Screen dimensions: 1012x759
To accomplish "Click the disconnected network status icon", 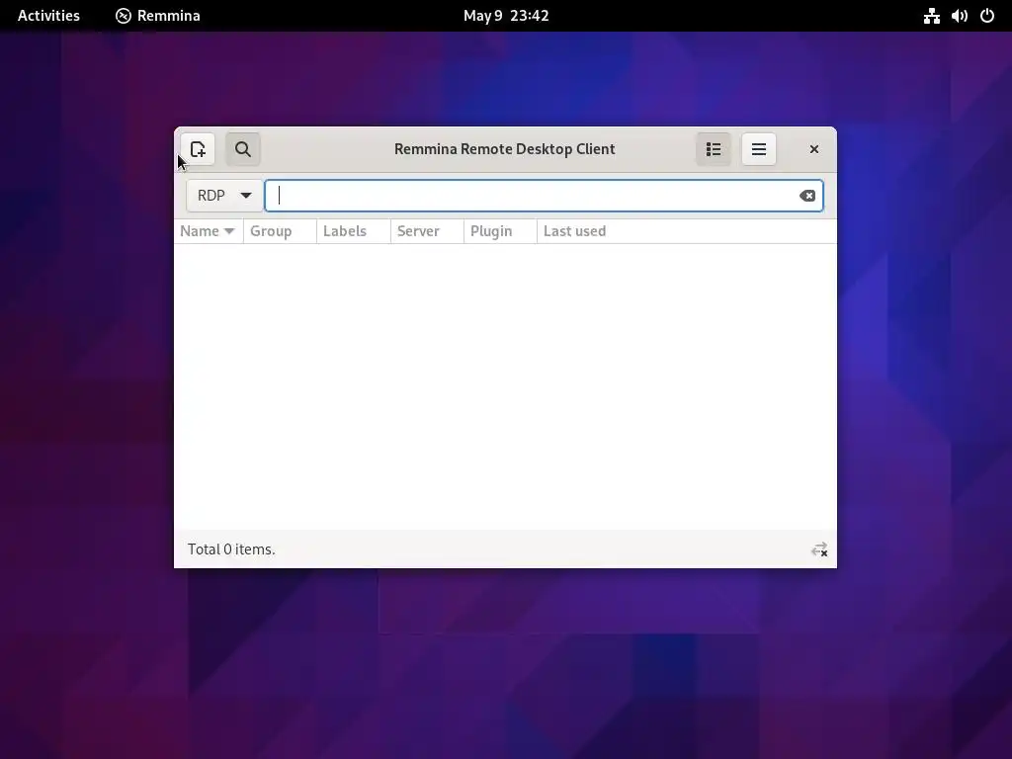I will pos(819,549).
